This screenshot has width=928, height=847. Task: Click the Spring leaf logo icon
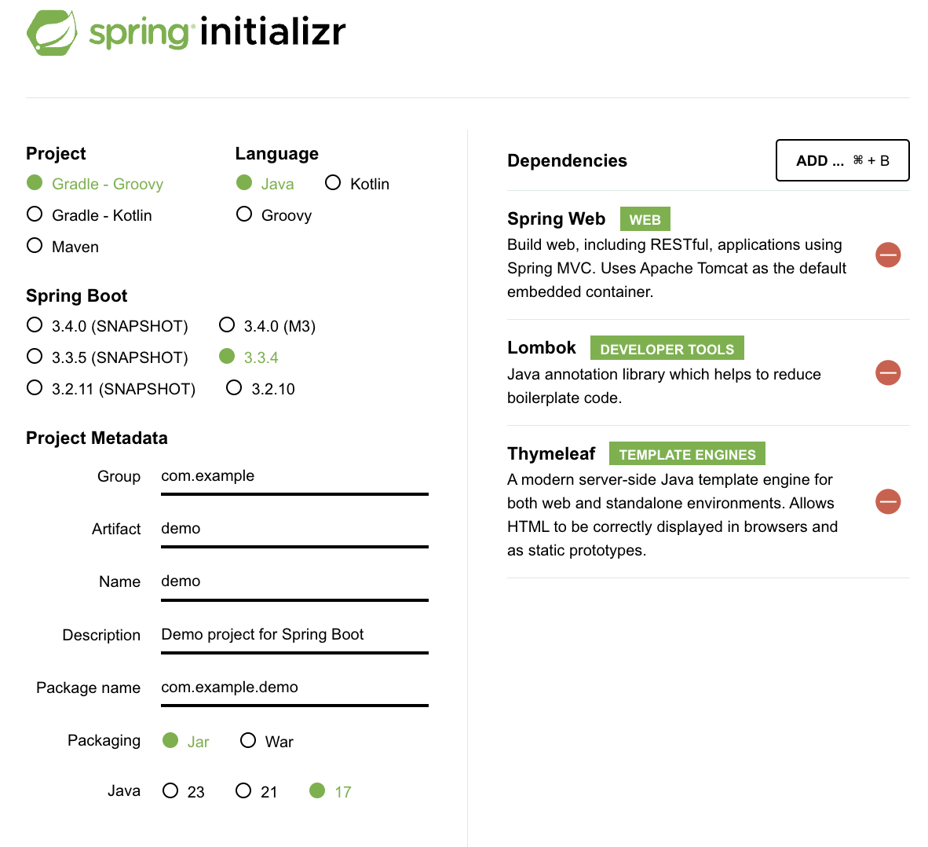pos(52,32)
